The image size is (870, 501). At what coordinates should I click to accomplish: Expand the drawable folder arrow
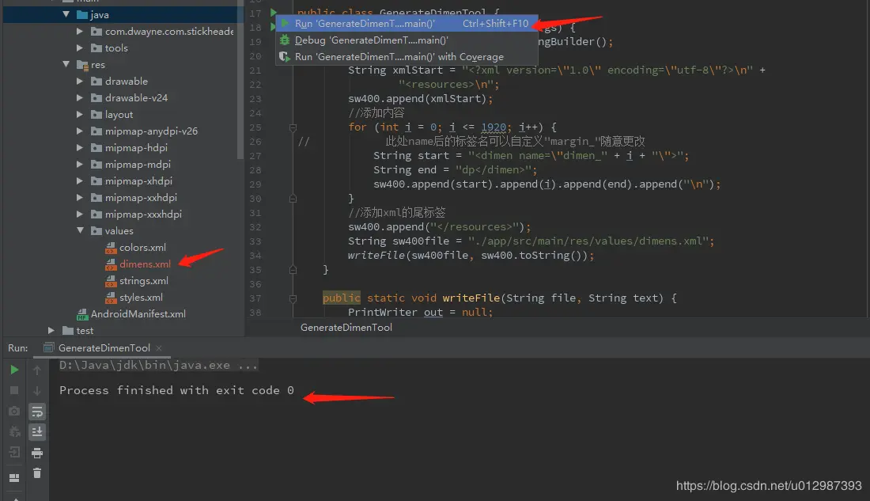pos(80,81)
